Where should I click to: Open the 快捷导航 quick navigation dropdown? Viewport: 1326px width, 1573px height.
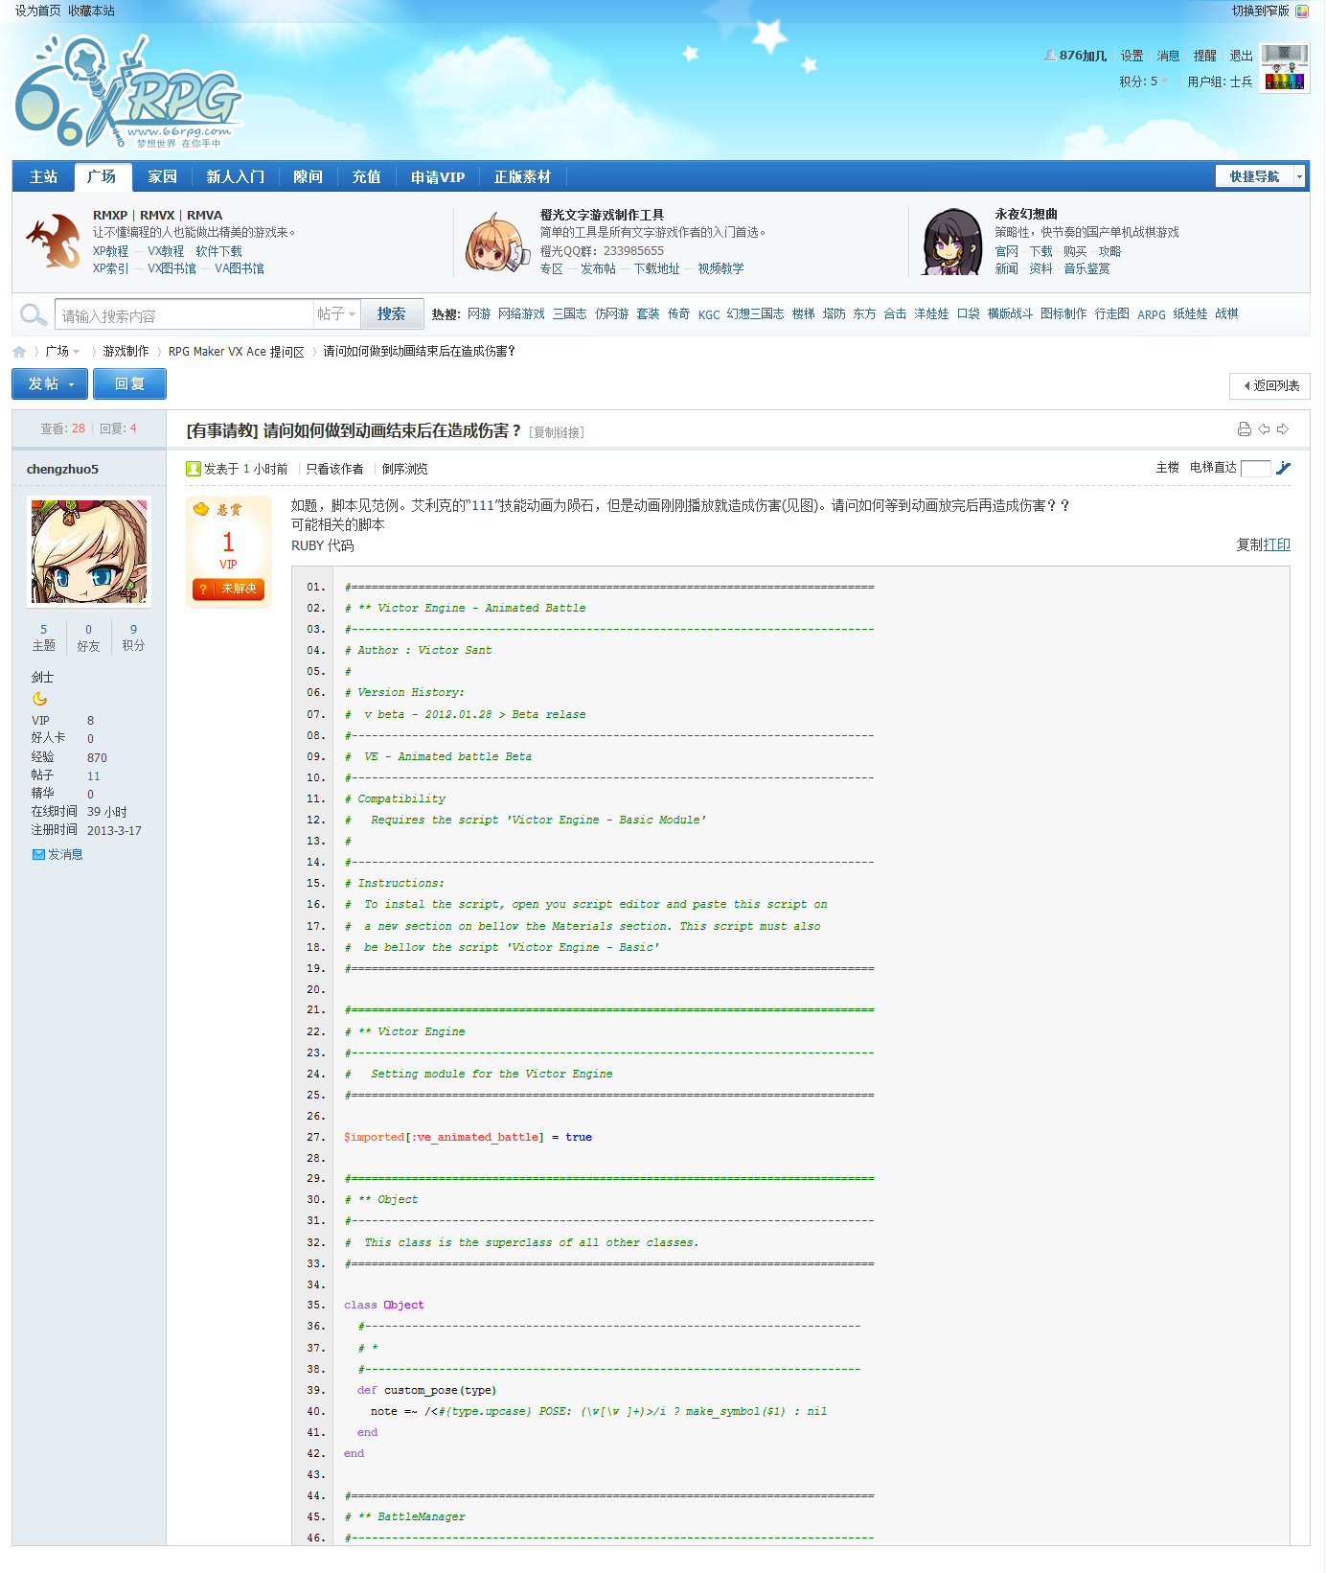click(x=1260, y=176)
